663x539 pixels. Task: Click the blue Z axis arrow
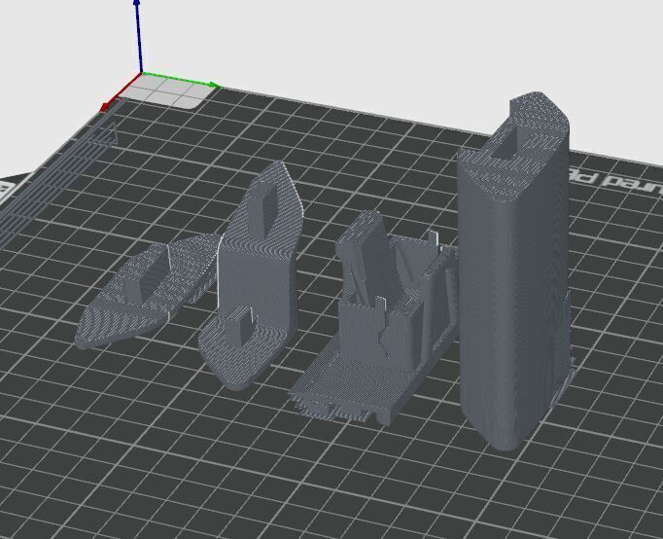point(137,36)
